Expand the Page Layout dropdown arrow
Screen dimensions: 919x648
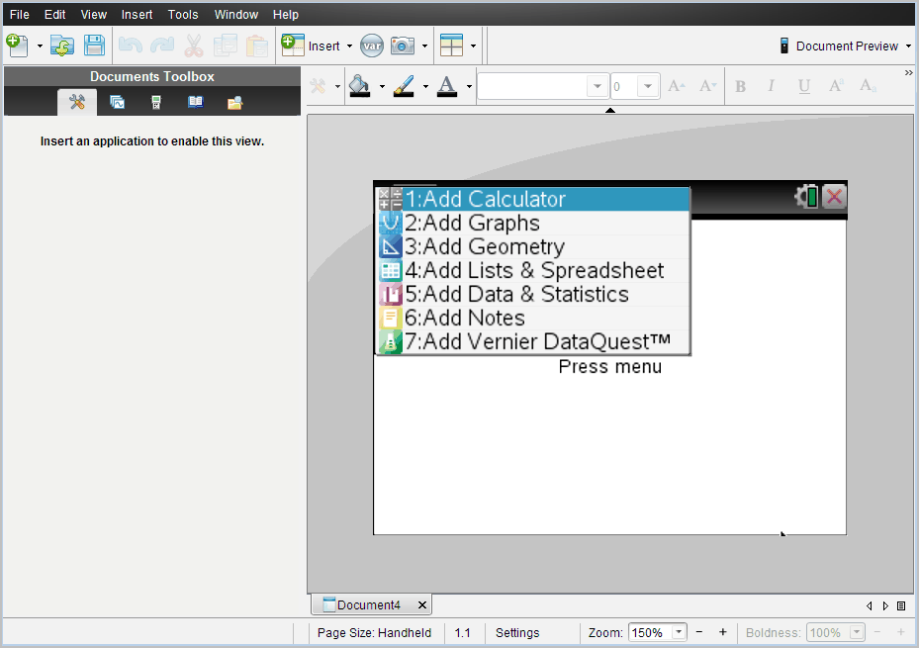click(473, 46)
